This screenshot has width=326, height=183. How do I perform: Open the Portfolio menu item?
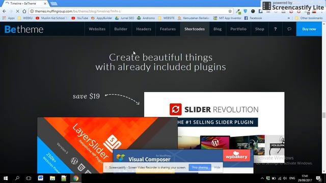(x=238, y=29)
